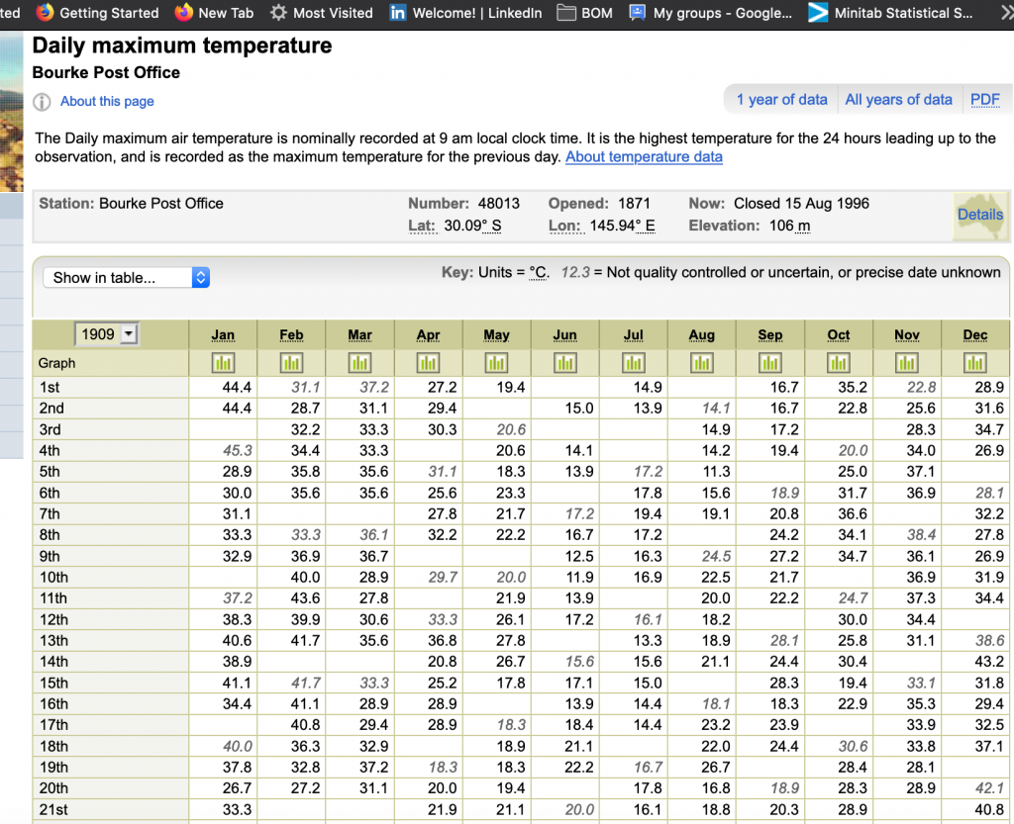Click the December graph icon

coord(975,363)
